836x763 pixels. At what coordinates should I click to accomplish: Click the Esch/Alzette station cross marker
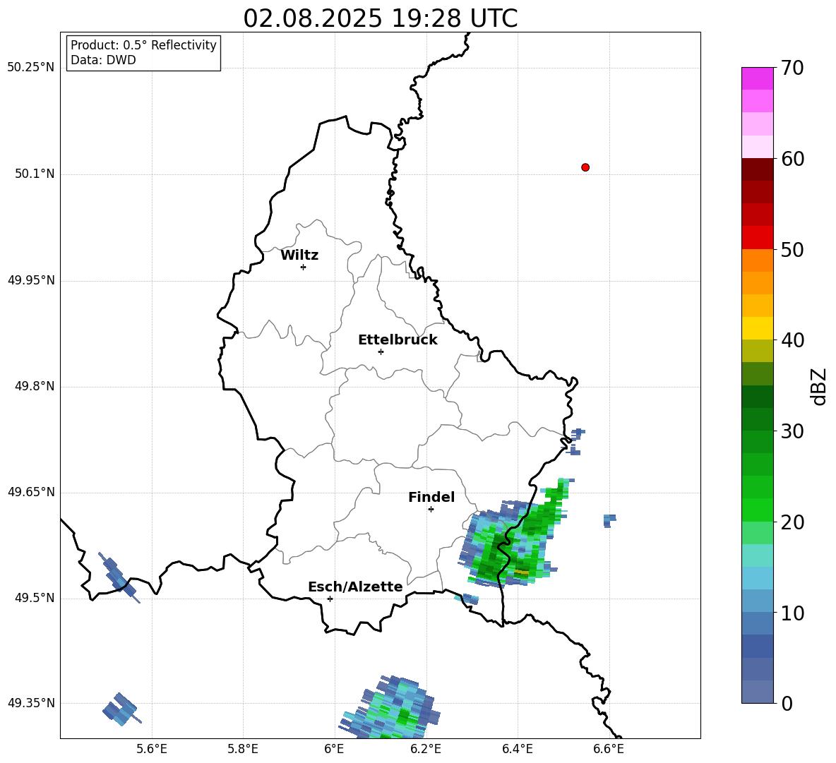pyautogui.click(x=330, y=599)
